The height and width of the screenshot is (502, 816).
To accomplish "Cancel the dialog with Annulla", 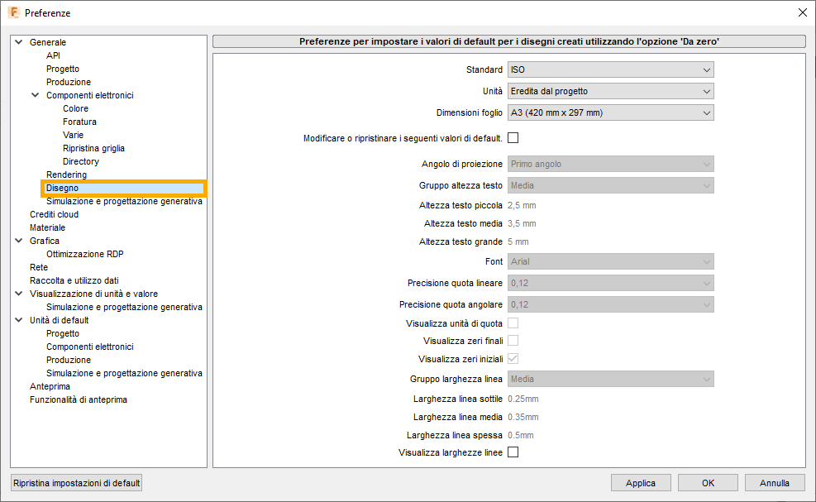I will coord(774,482).
